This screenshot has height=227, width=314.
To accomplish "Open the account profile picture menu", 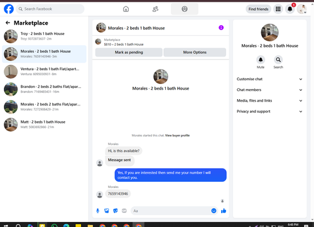I will click(302, 9).
